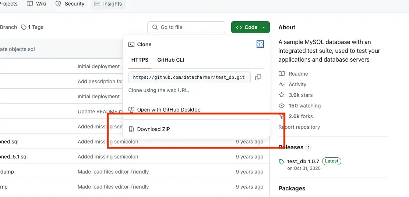Select the HTTPS clone URL text field
409x197 pixels.
click(x=189, y=77)
